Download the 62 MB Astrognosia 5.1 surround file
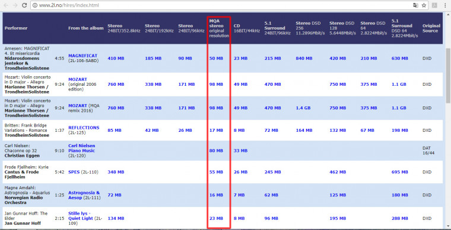 click(271, 195)
